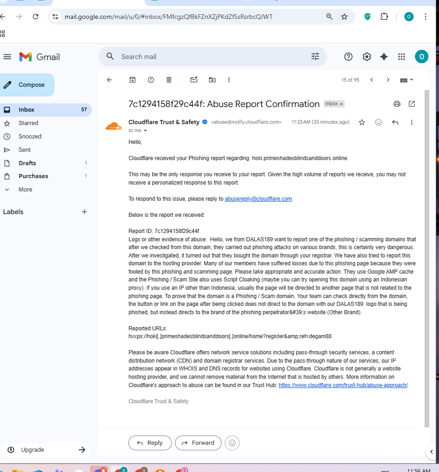This screenshot has width=439, height=472.
Task: Reply using header arrow icon
Action: (x=395, y=122)
